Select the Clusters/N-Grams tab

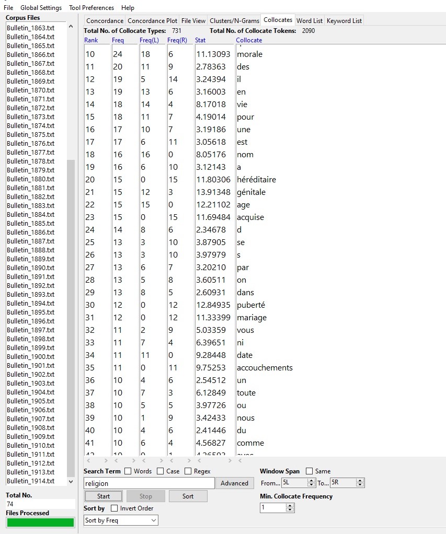[x=234, y=20]
